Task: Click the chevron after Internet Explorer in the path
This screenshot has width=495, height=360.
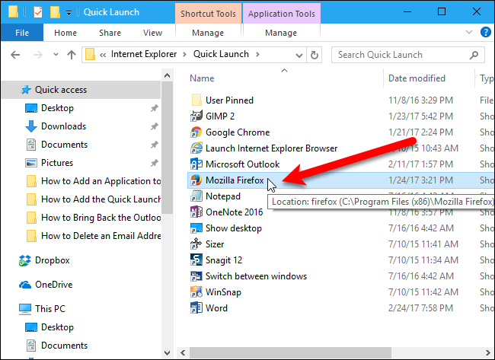Action: pyautogui.click(x=185, y=54)
